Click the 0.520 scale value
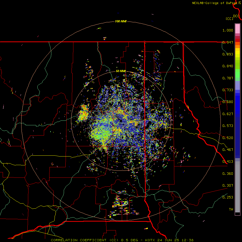Image resolution: width=242 pixels, height=242 pixels. pos(228,138)
